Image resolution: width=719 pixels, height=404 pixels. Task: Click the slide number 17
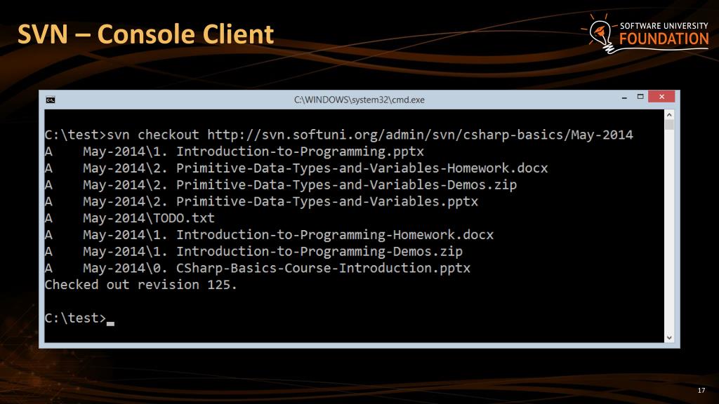point(701,390)
